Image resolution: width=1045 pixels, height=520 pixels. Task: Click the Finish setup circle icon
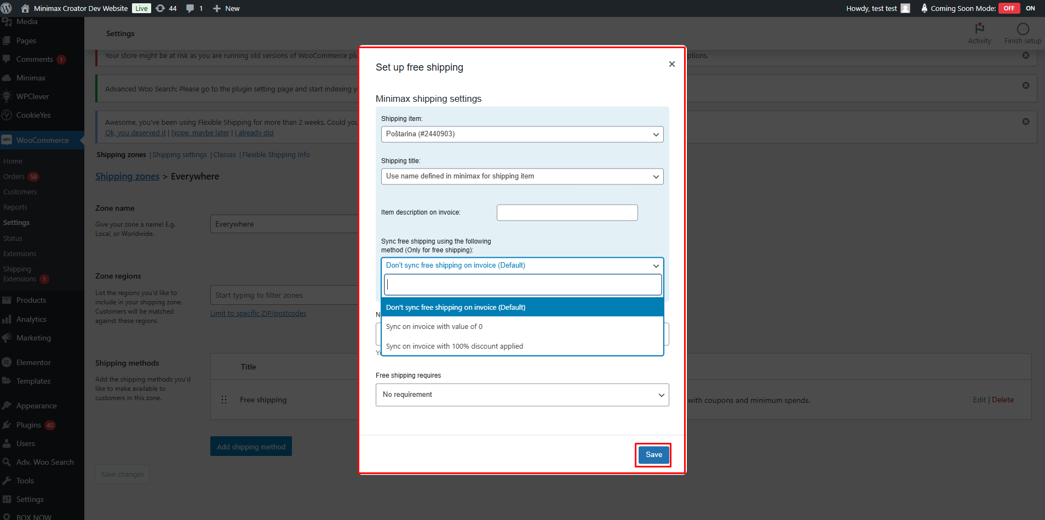[1023, 29]
